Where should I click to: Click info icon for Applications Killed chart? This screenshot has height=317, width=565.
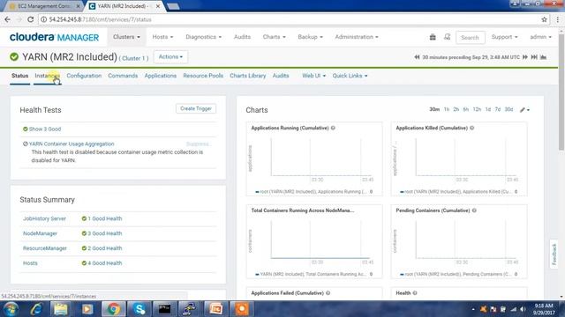(x=471, y=128)
